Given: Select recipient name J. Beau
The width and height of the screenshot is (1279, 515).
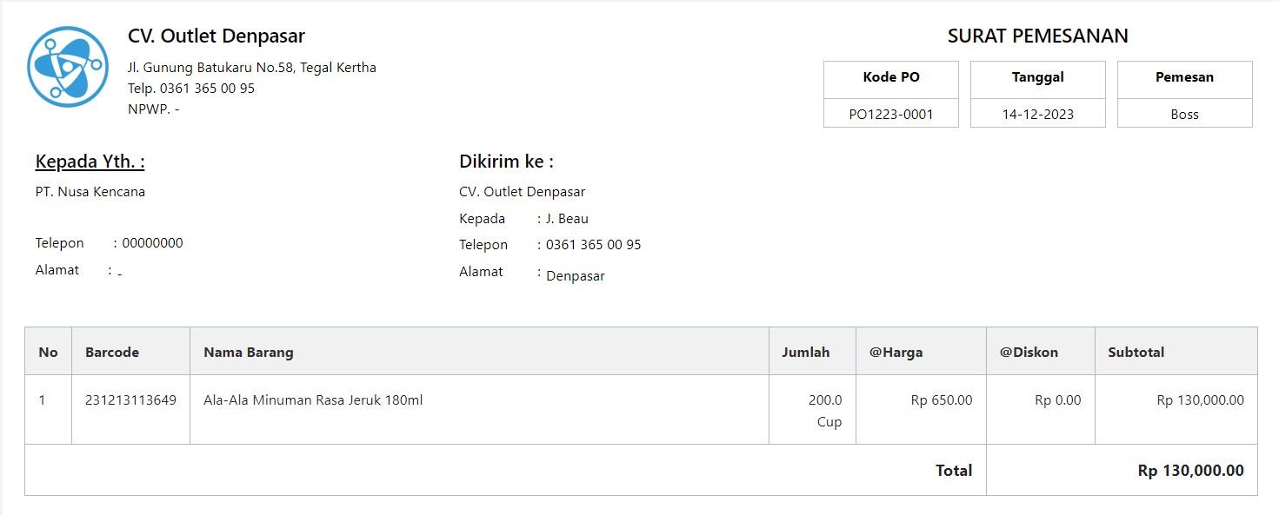Looking at the screenshot, I should (567, 219).
